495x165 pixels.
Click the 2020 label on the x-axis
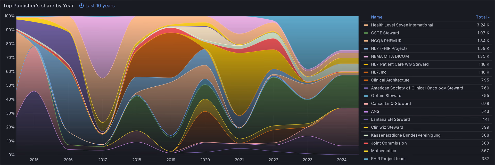(205, 160)
